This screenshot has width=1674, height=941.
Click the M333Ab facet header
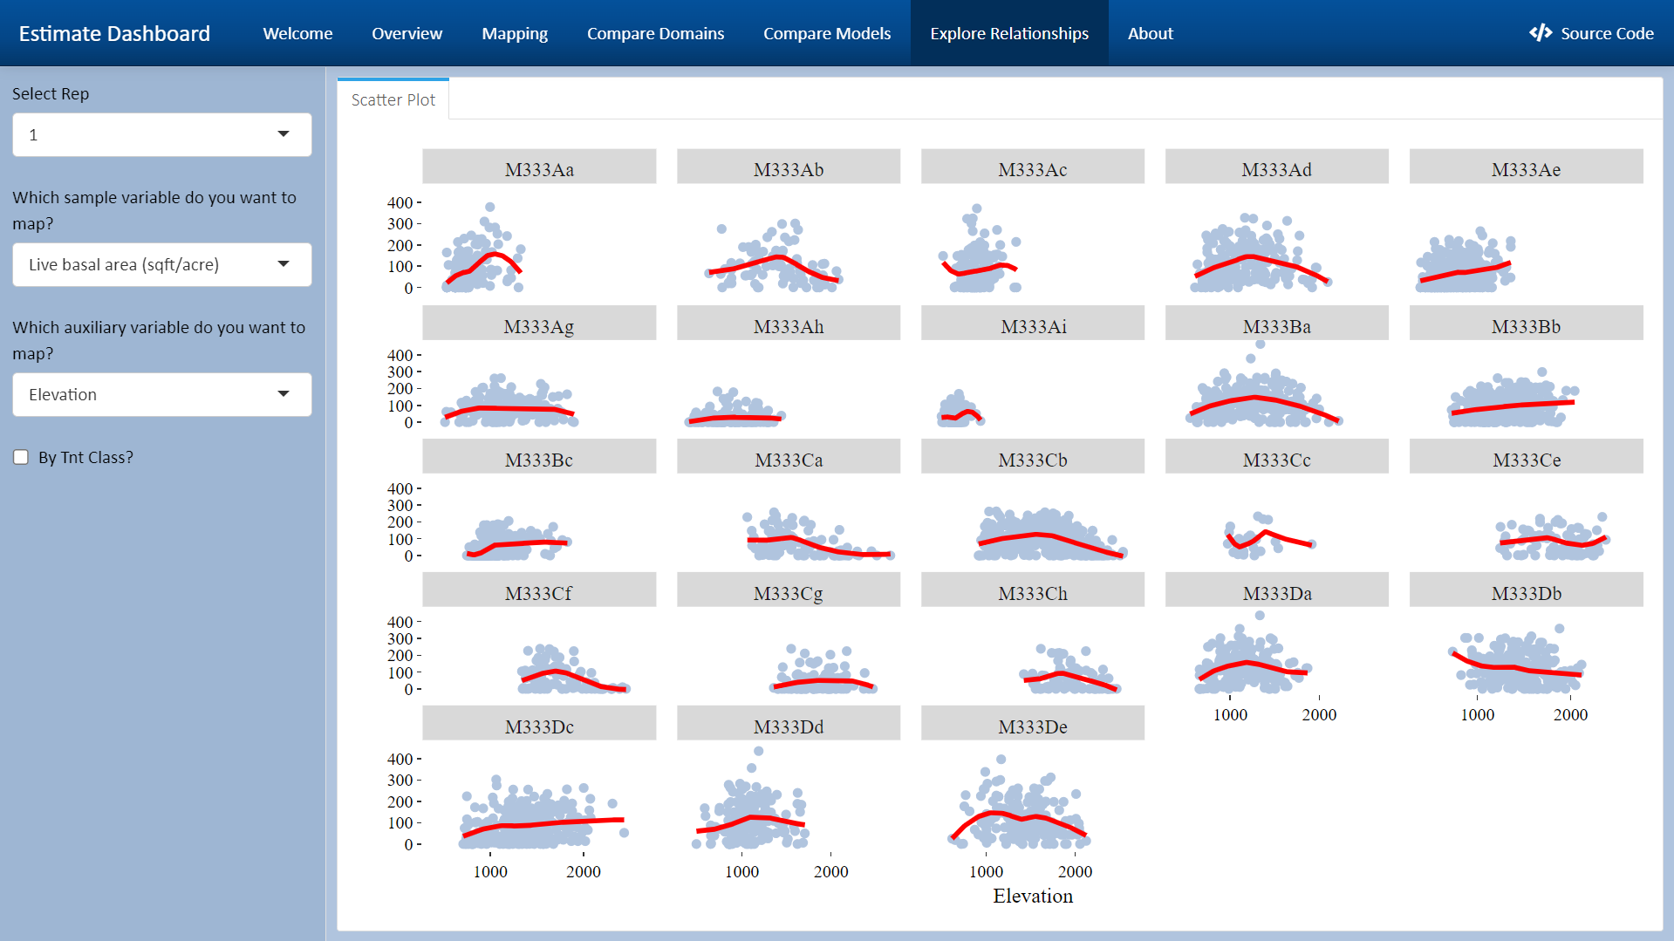(x=789, y=167)
